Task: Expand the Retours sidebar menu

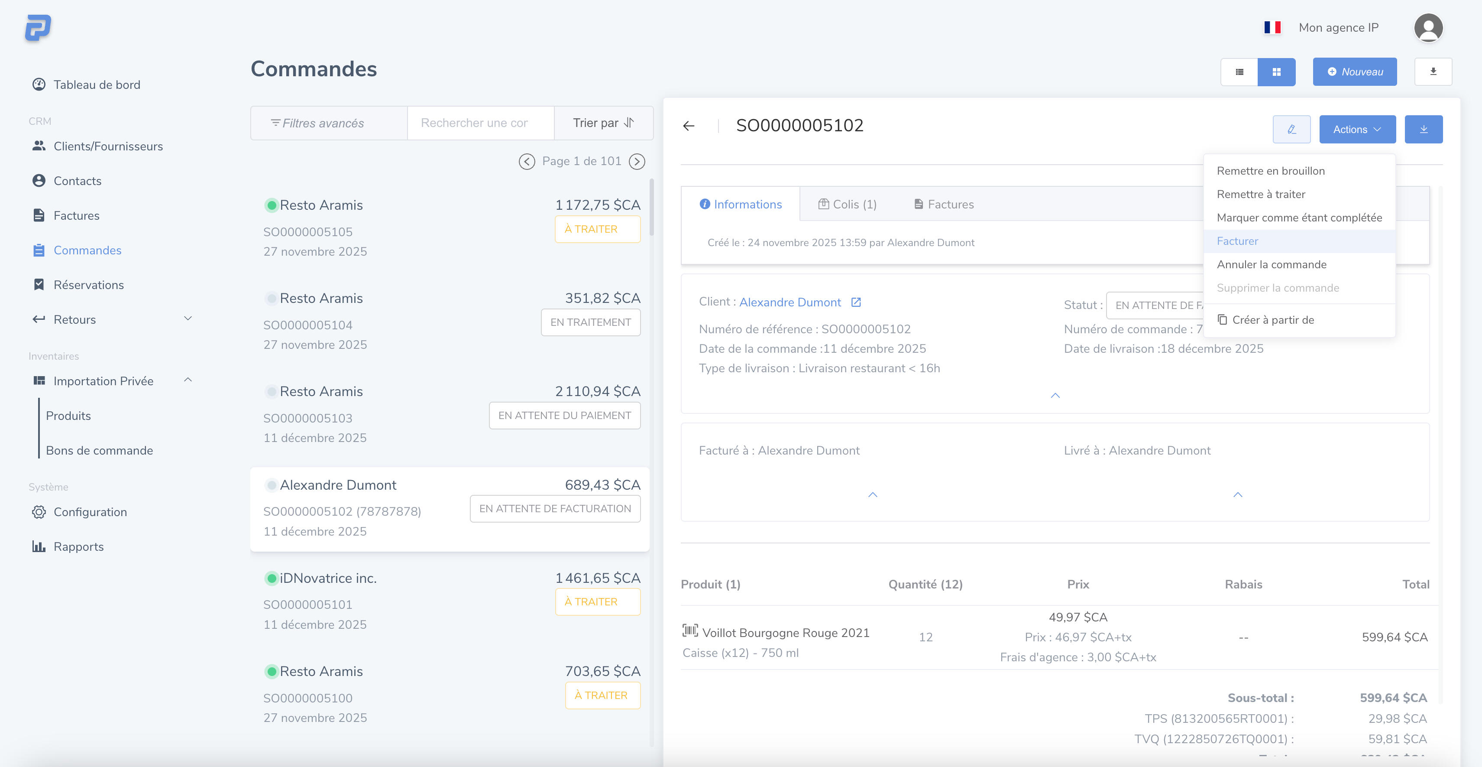Action: (188, 319)
